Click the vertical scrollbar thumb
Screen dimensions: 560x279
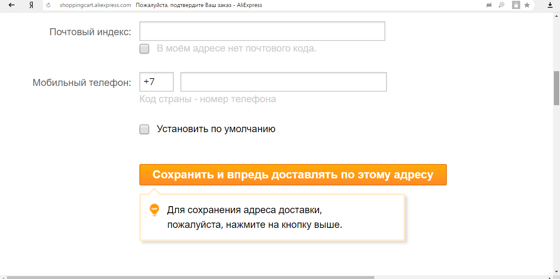click(556, 88)
